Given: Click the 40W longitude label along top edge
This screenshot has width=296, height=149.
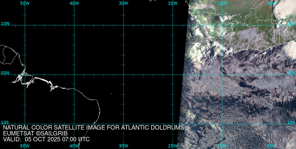Looking at the screenshot, I should coord(74,3).
